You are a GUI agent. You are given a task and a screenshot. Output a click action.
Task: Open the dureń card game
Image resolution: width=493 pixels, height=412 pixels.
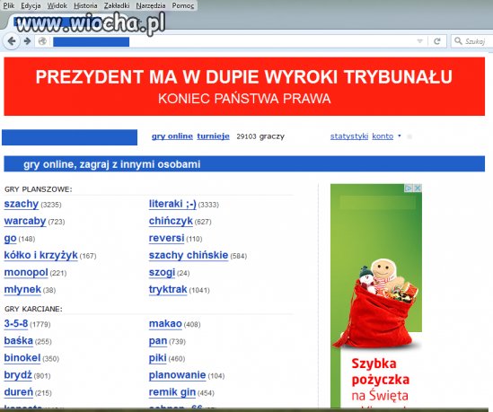pos(18,392)
